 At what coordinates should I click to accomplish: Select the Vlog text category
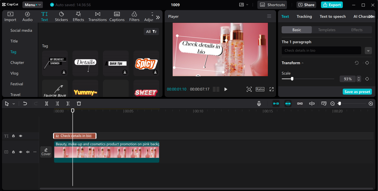tap(14, 73)
